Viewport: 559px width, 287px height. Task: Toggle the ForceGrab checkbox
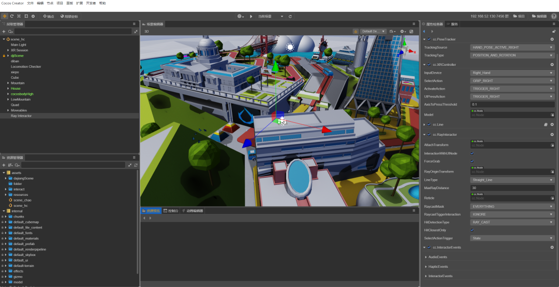click(x=472, y=161)
